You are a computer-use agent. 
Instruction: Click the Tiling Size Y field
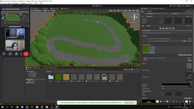[x=178, y=93]
